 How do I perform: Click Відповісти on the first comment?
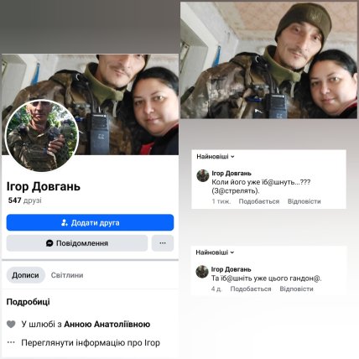(x=304, y=201)
